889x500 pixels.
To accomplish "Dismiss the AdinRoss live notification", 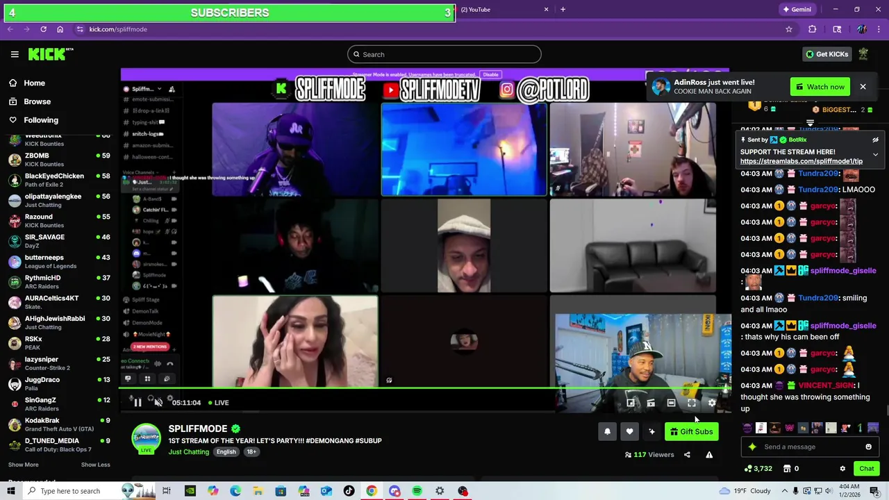I will click(863, 87).
